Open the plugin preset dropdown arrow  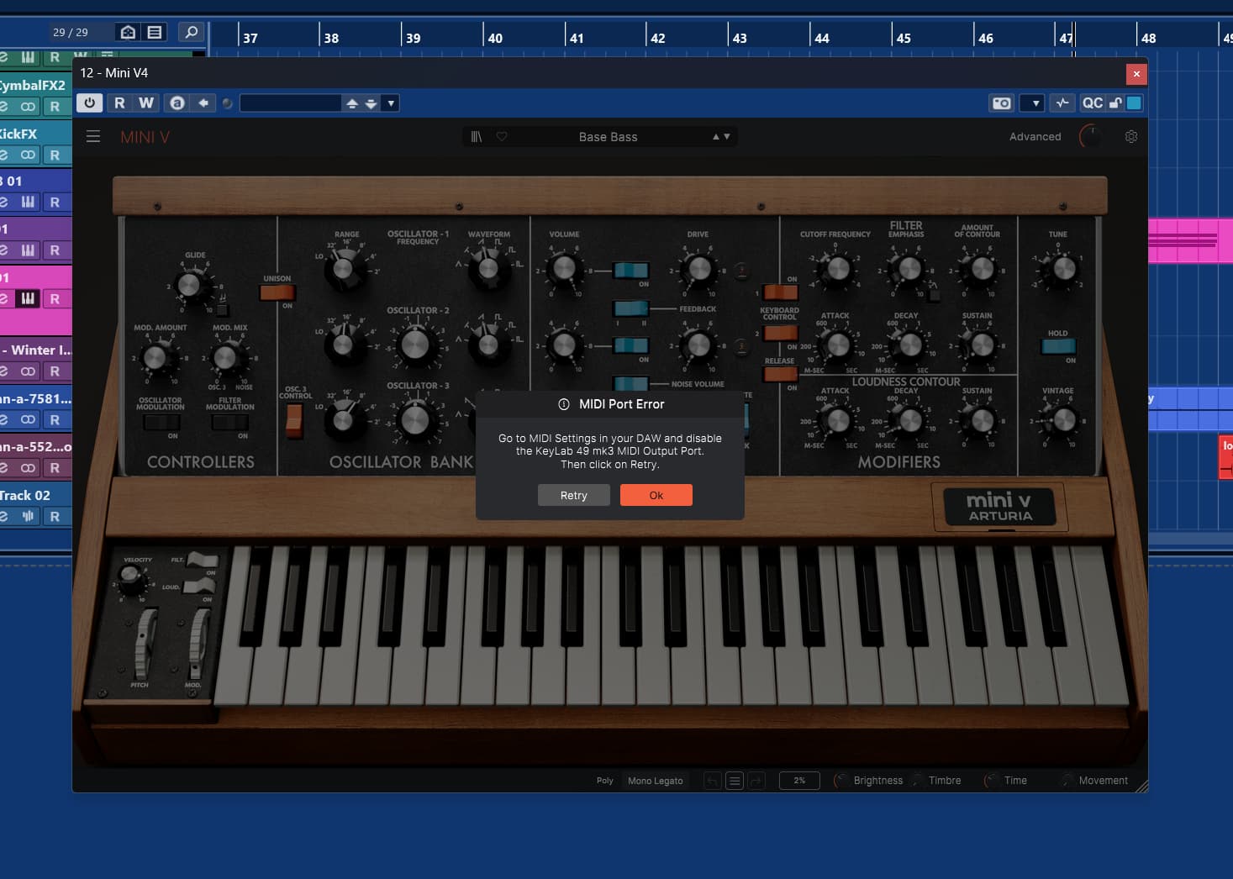[391, 103]
